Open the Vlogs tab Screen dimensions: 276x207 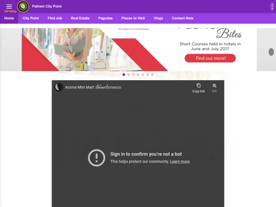[x=158, y=18]
